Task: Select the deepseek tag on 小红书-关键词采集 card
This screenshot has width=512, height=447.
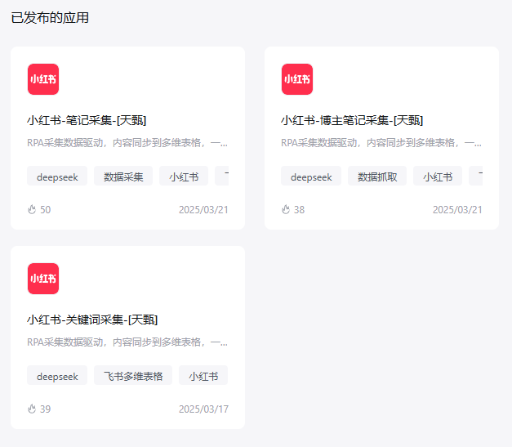Action: pyautogui.click(x=57, y=375)
